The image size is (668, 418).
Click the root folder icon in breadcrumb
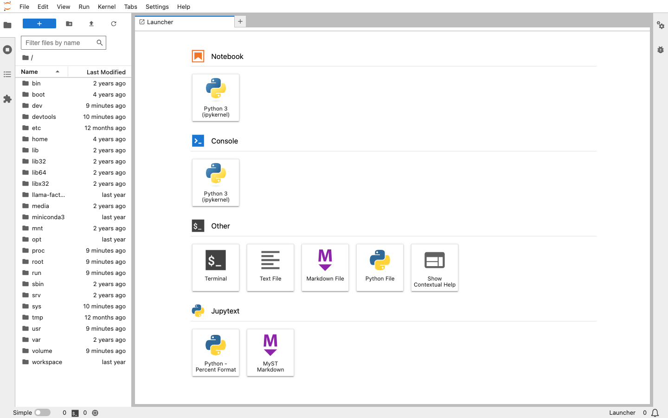click(x=26, y=58)
